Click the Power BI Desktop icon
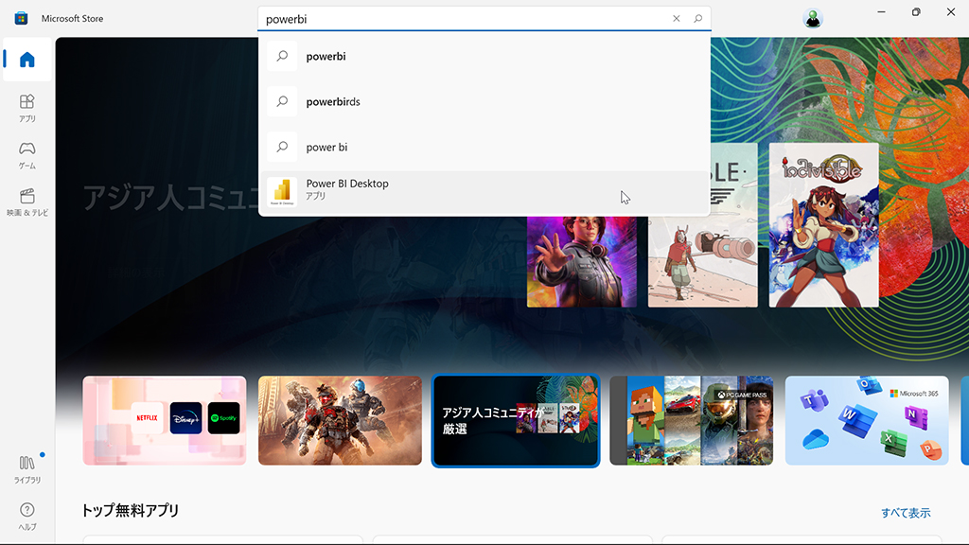 (x=282, y=191)
